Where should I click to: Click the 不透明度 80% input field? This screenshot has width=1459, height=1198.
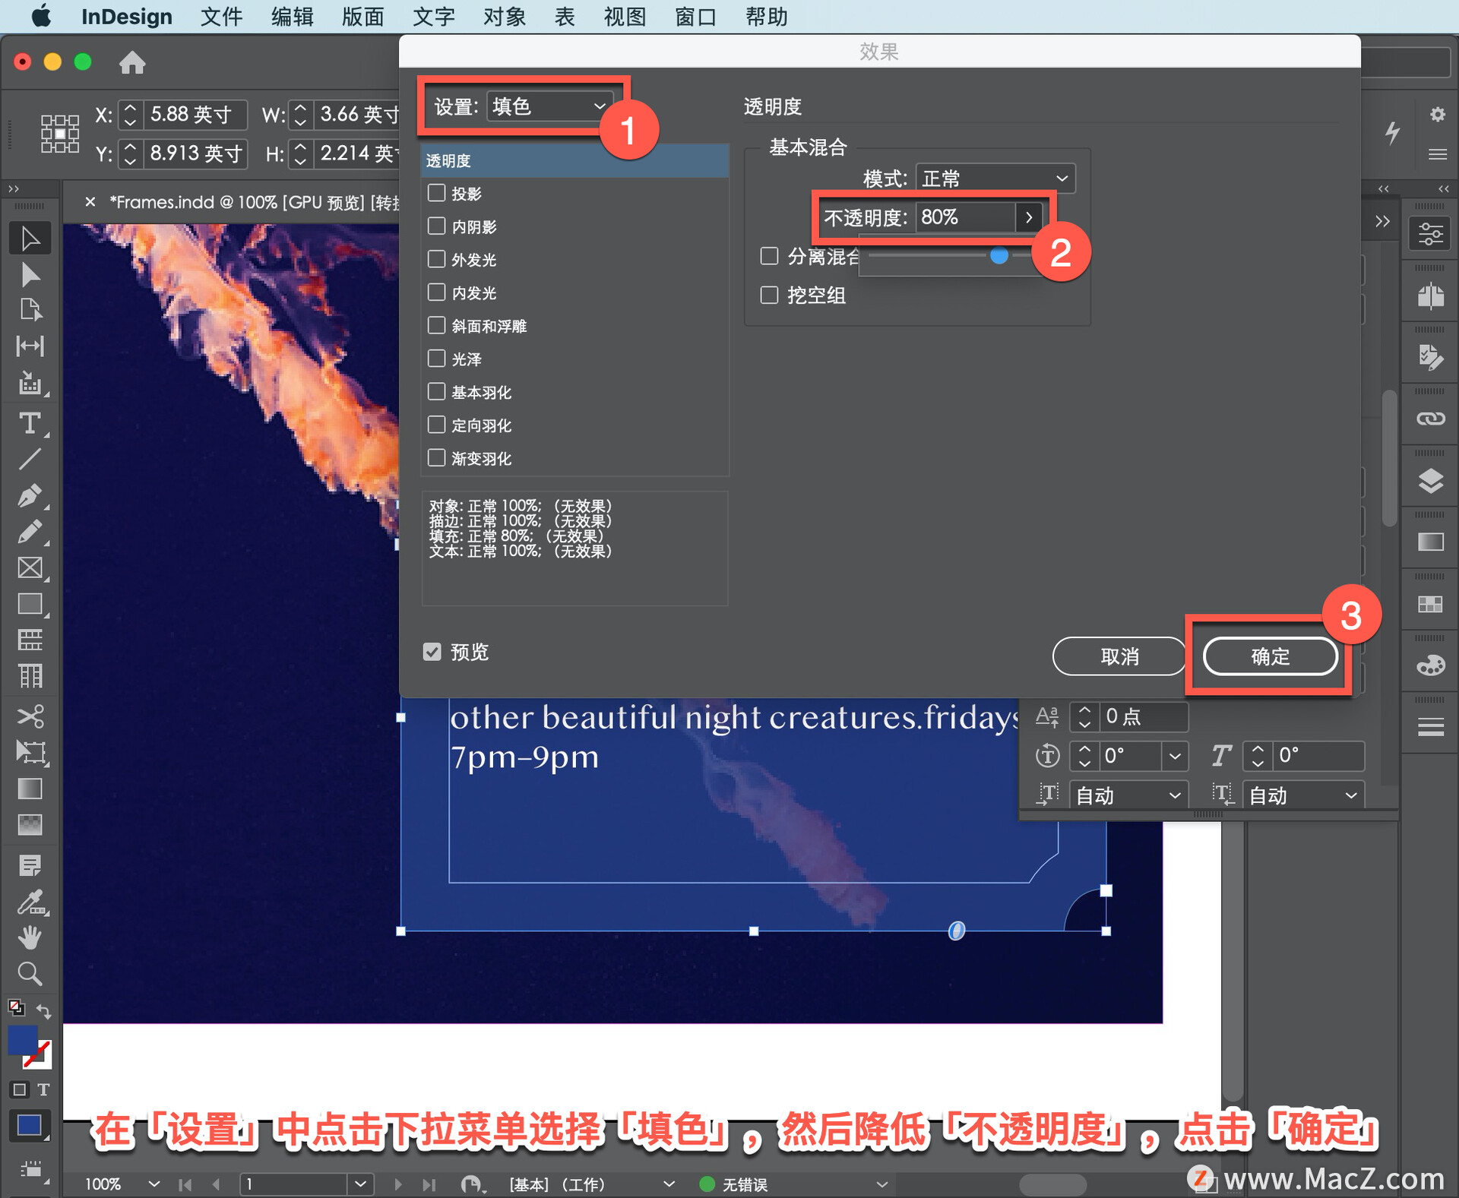[965, 217]
